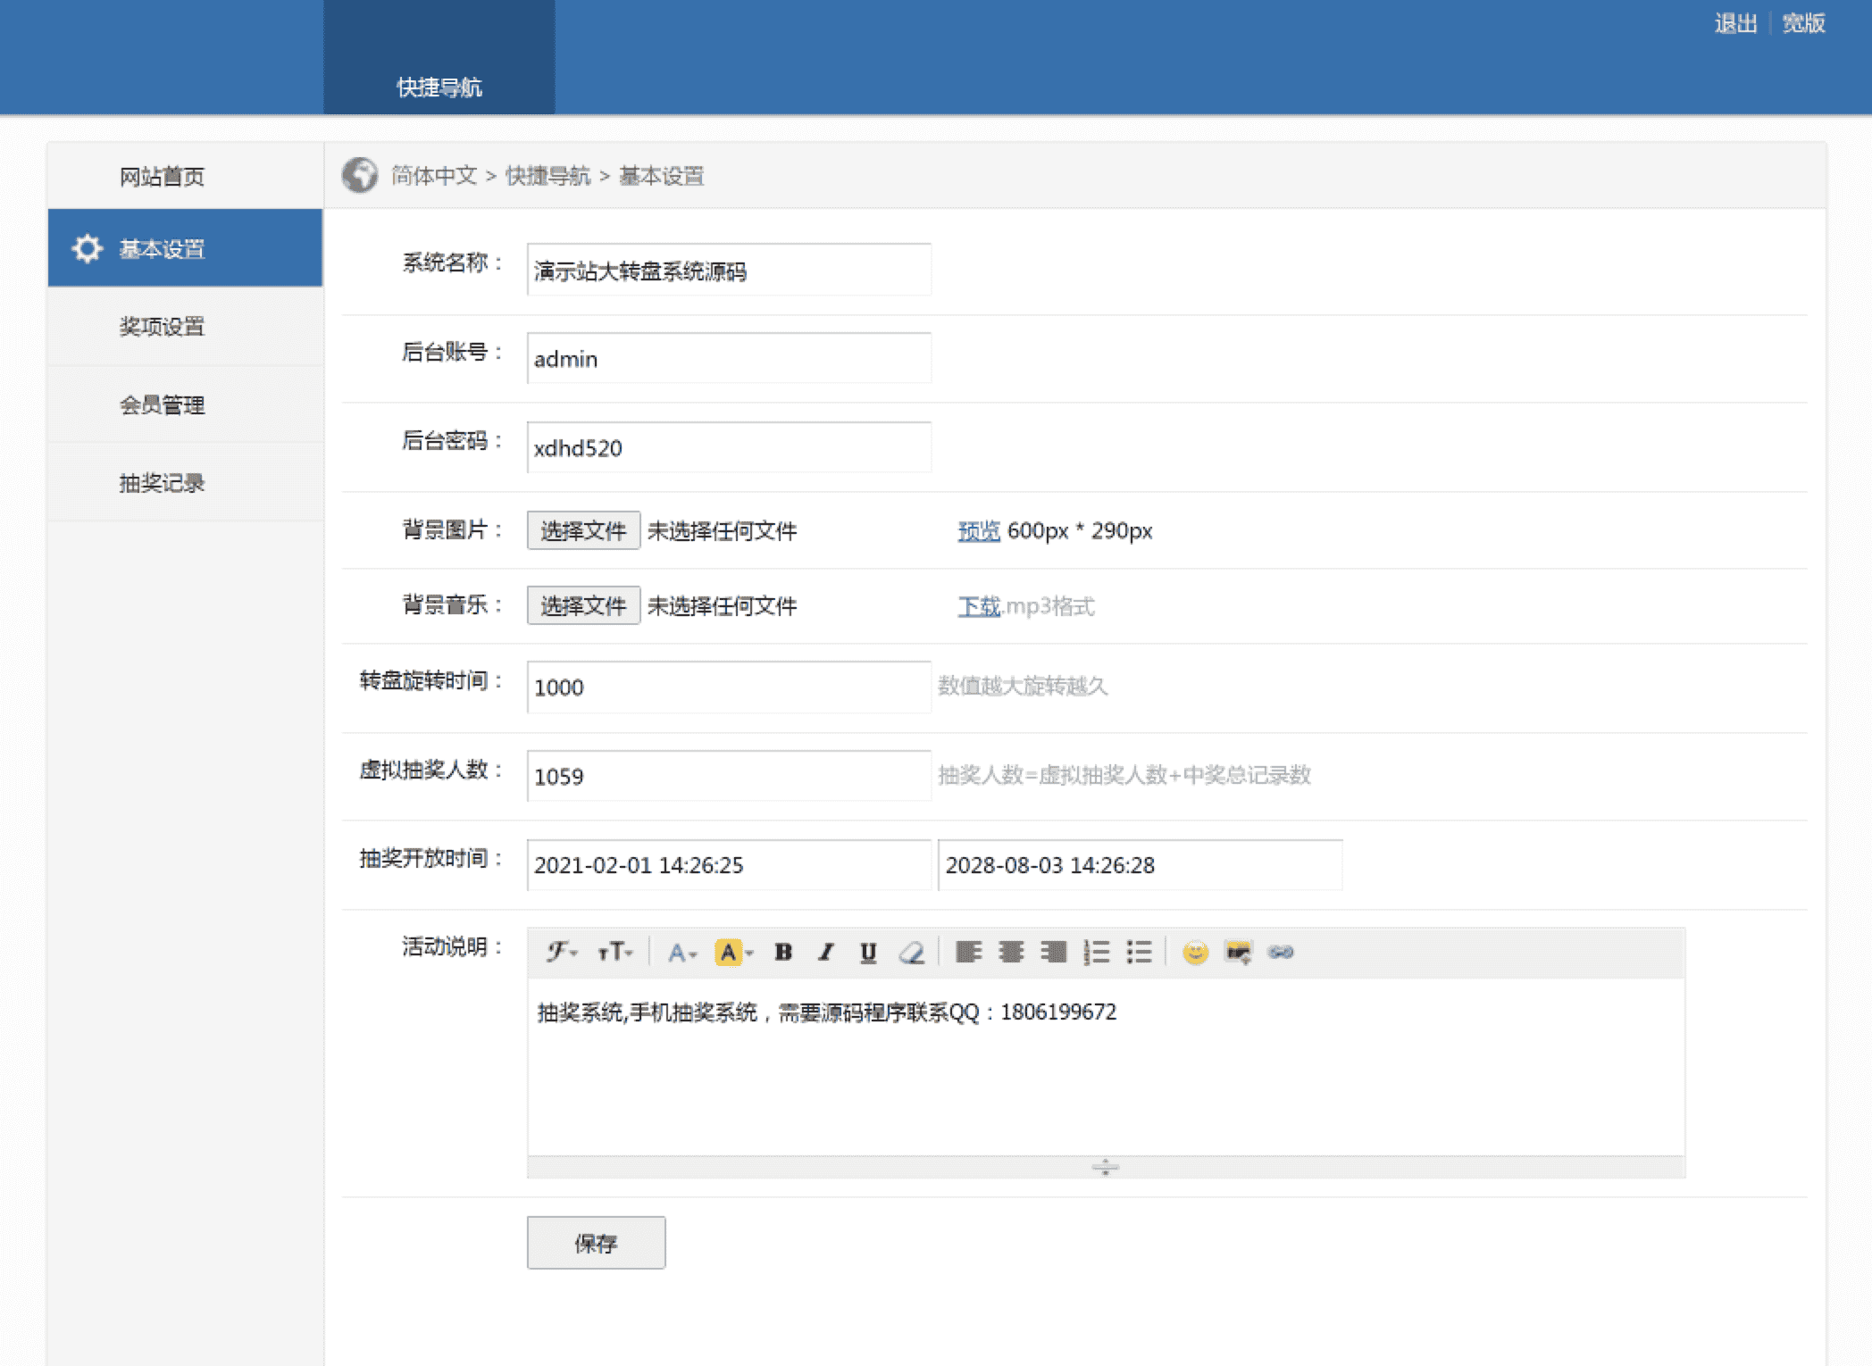This screenshot has height=1366, width=1872.
Task: Toggle bold formatting in editor toolbar
Action: click(x=783, y=953)
